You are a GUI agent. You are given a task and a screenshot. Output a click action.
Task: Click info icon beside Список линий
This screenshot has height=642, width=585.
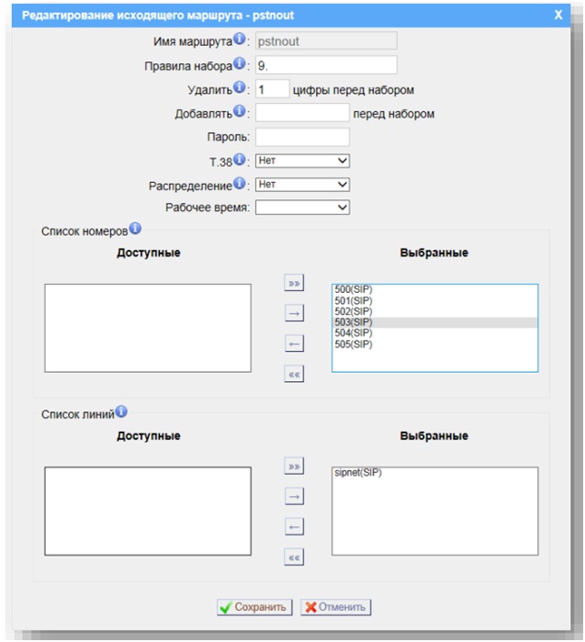coord(121,412)
